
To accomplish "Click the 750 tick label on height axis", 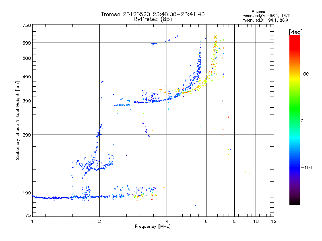I will [x=27, y=25].
